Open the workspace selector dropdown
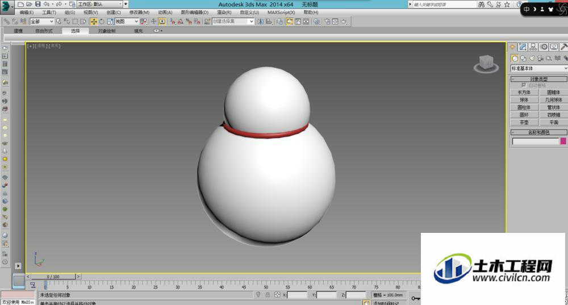This screenshot has height=305, width=568. [100, 5]
